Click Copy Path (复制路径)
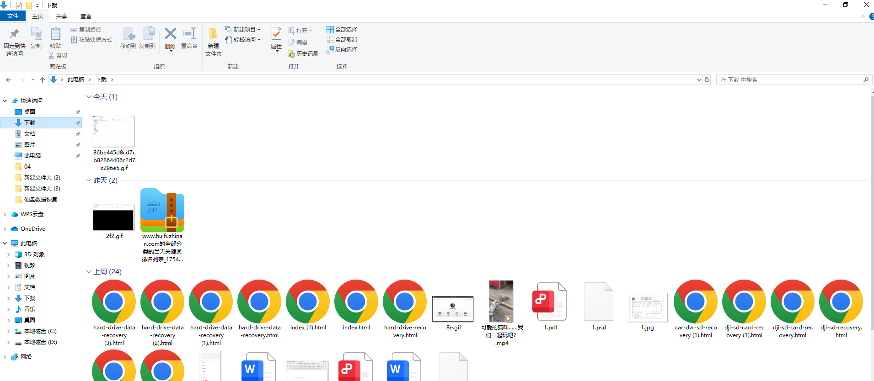874x381 pixels. pos(86,29)
